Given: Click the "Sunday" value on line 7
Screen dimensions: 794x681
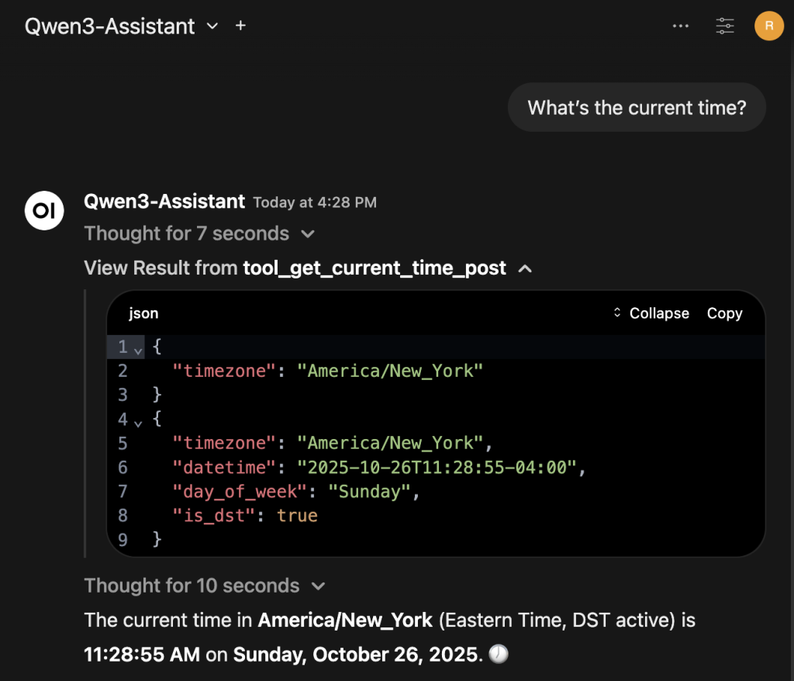Looking at the screenshot, I should pos(368,491).
